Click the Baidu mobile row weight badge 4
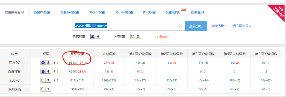Image resolution: width=286 pixels, height=97 pixels. point(46,72)
